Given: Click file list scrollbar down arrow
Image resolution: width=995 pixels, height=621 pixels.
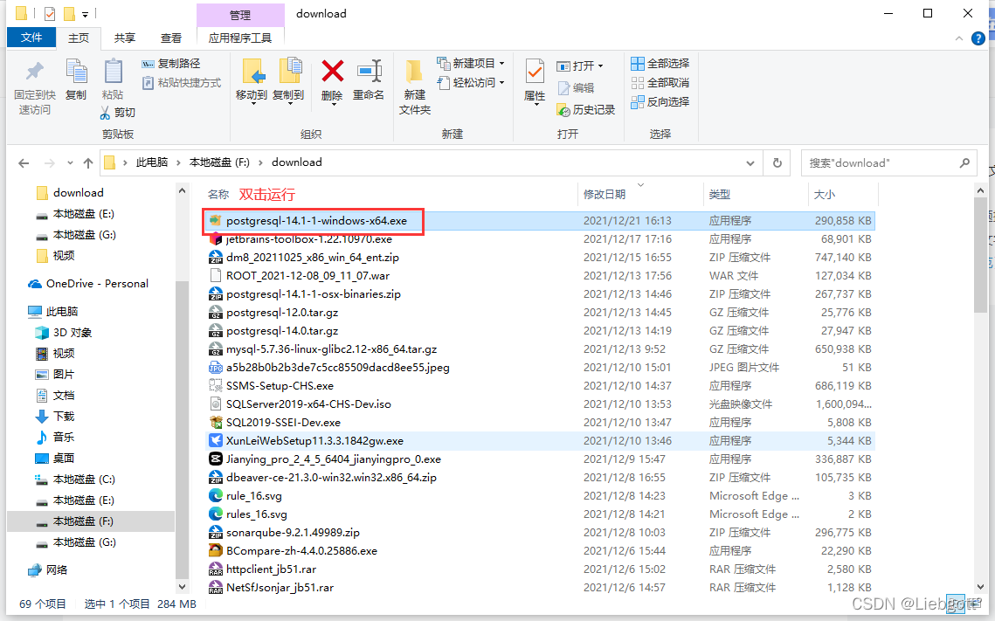Looking at the screenshot, I should (x=980, y=587).
